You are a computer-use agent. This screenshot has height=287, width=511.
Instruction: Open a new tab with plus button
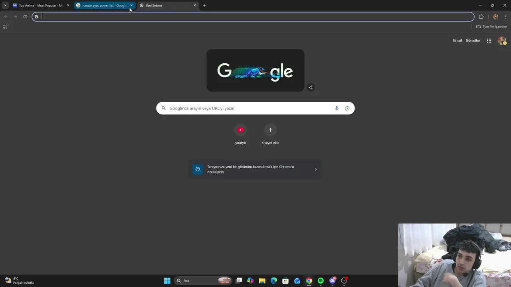[x=204, y=6]
